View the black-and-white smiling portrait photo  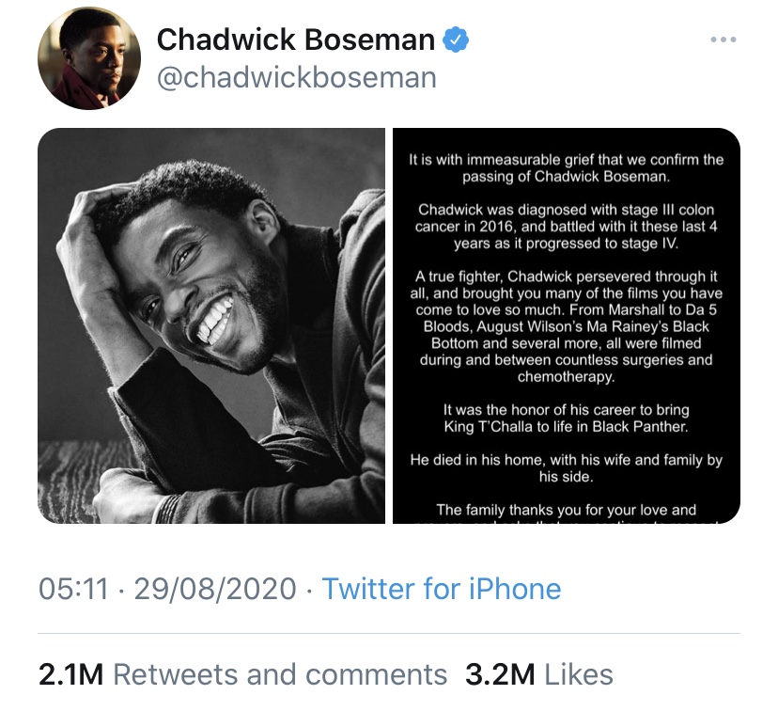(211, 325)
